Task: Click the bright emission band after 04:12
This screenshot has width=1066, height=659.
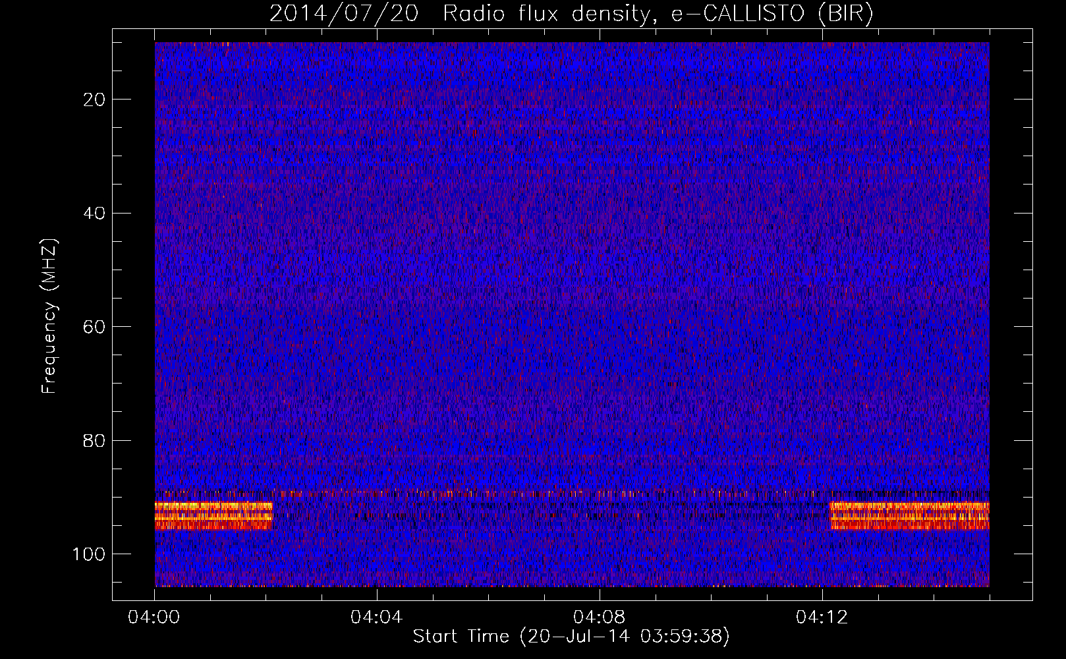Action: (909, 516)
